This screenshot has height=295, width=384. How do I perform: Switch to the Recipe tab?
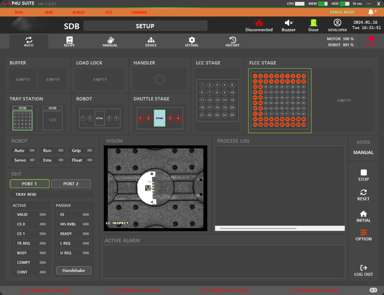(x=69, y=41)
